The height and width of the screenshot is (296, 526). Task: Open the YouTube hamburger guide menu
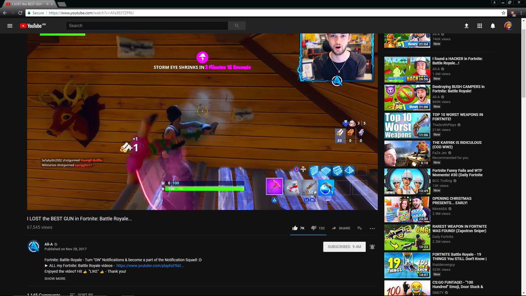pyautogui.click(x=10, y=26)
